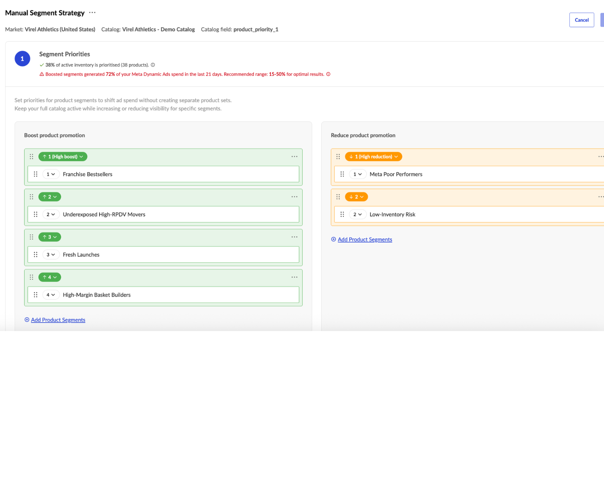Viewport: 604px width, 491px height.
Task: Select the Fresh Launches segment name
Action: point(81,255)
